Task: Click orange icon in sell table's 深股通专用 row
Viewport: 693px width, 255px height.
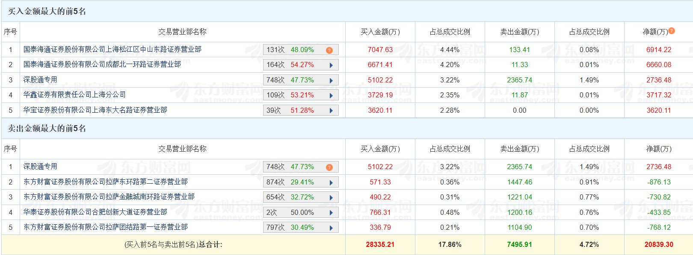Action: point(329,167)
